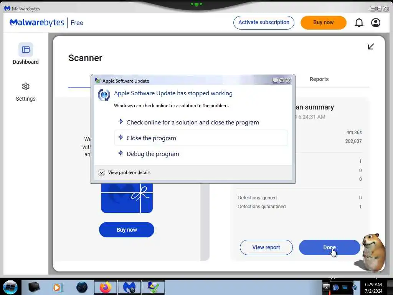Show hidden system tray icons

pos(326,287)
